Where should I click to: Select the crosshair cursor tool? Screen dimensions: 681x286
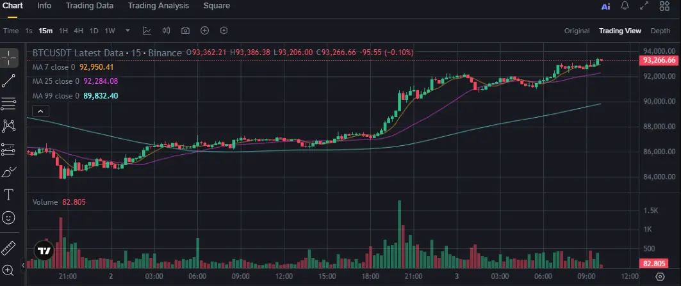point(9,58)
